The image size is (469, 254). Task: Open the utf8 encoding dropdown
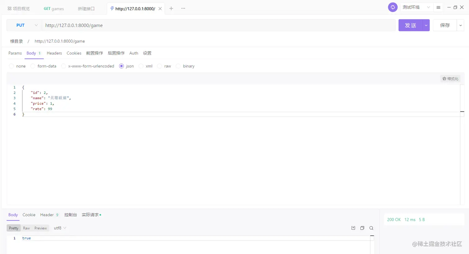(x=60, y=228)
